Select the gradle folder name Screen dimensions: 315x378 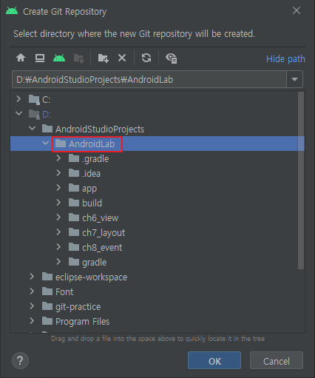tap(95, 263)
